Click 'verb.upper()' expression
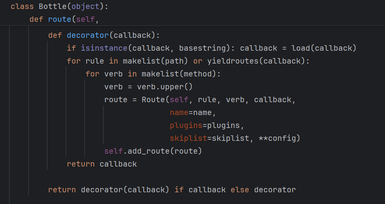 click(x=165, y=87)
